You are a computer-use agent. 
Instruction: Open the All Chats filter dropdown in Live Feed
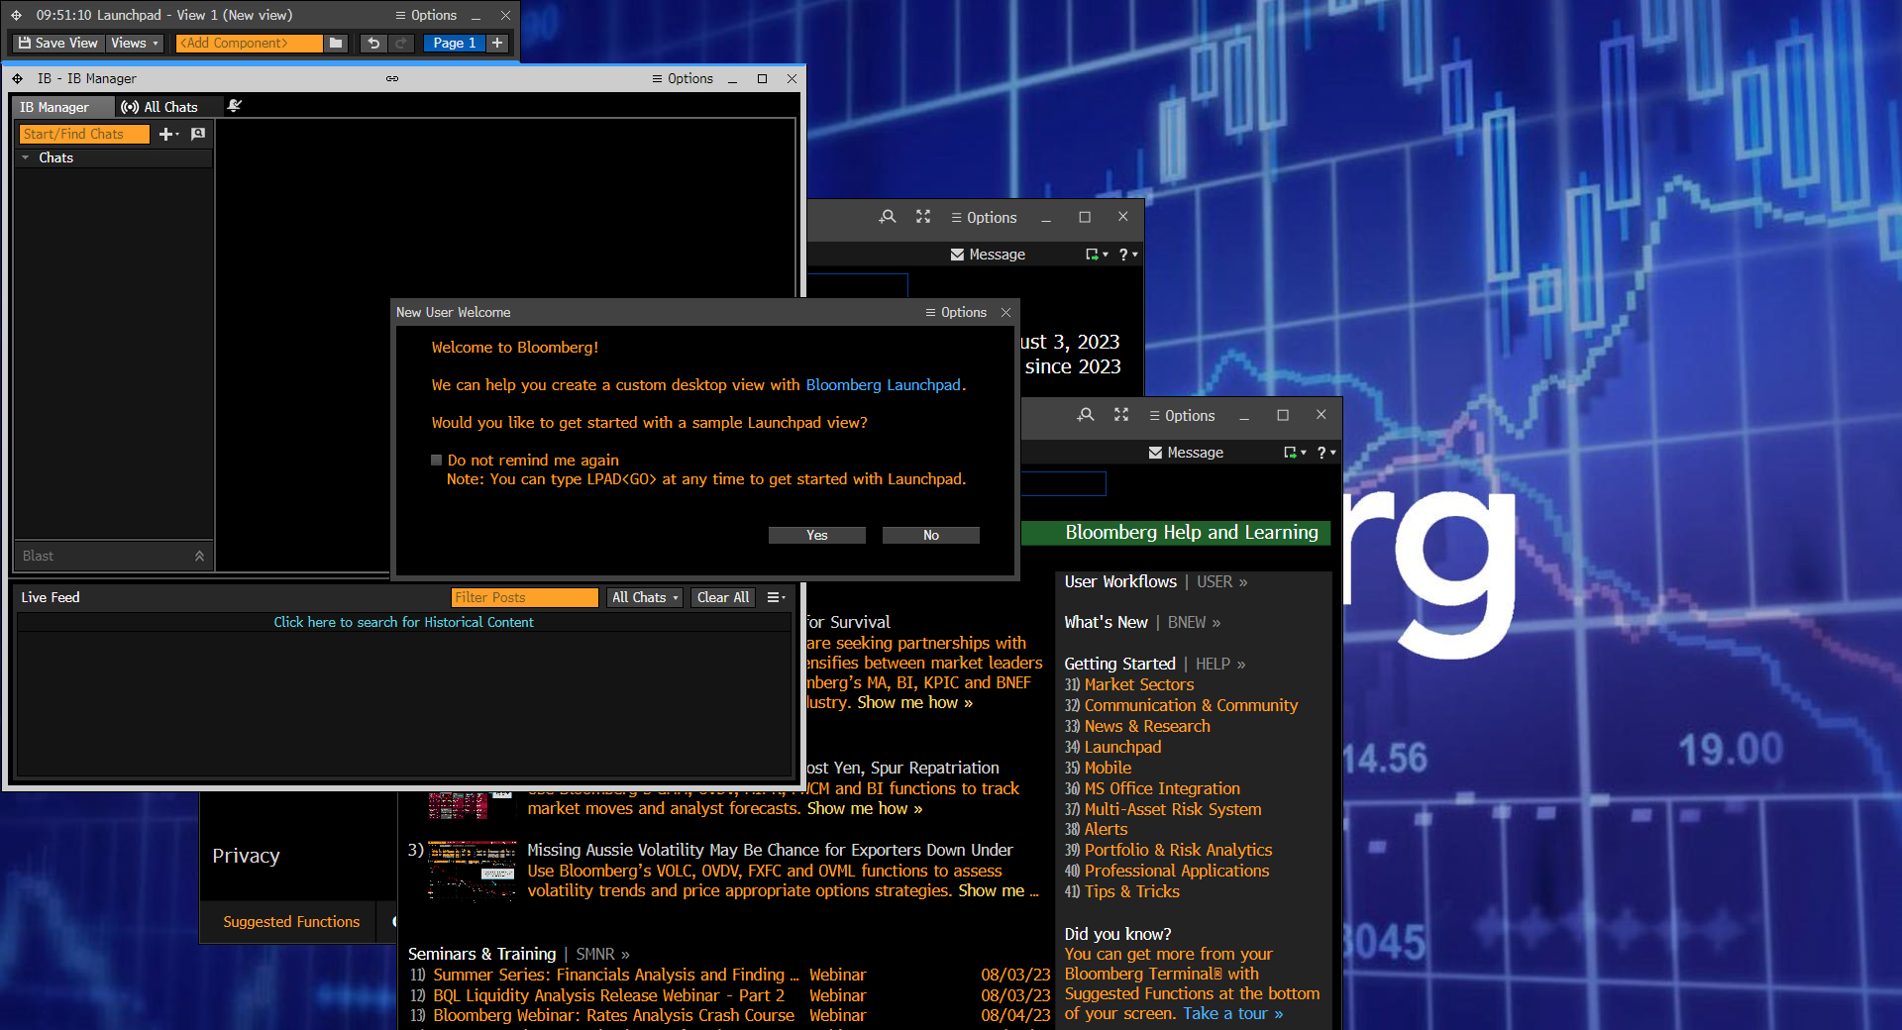tap(644, 597)
